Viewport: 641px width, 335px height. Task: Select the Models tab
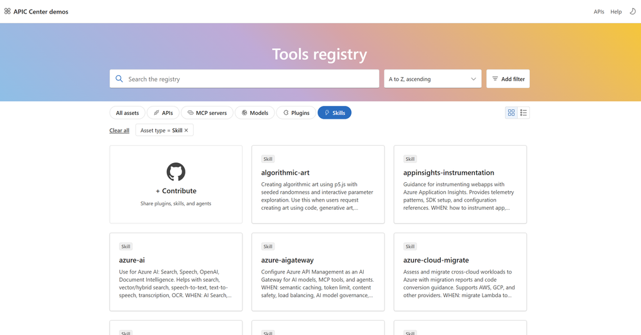pyautogui.click(x=255, y=113)
